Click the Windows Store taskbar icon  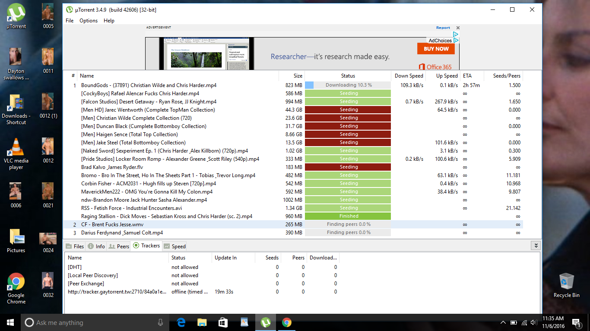pyautogui.click(x=223, y=322)
